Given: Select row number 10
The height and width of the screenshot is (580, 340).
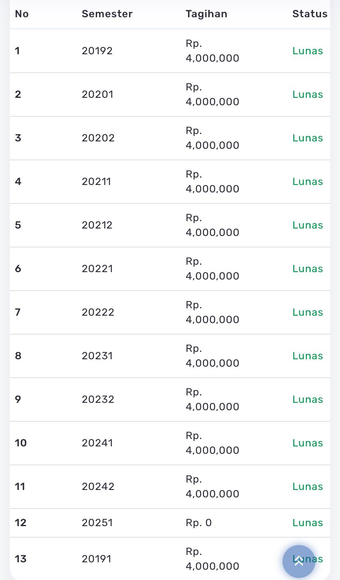Looking at the screenshot, I should pos(21,443).
